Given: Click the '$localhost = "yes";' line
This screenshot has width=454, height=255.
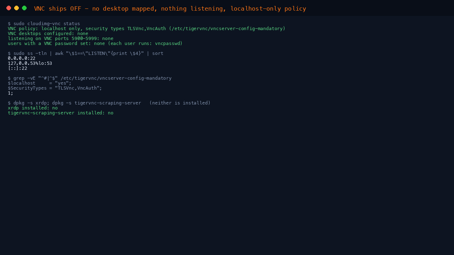Looking at the screenshot, I should click(40, 83).
